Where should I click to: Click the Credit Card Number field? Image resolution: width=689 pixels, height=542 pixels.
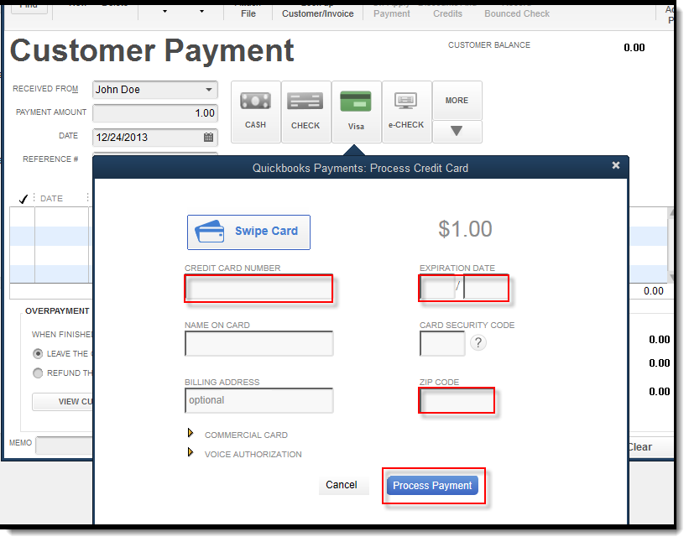tap(258, 289)
